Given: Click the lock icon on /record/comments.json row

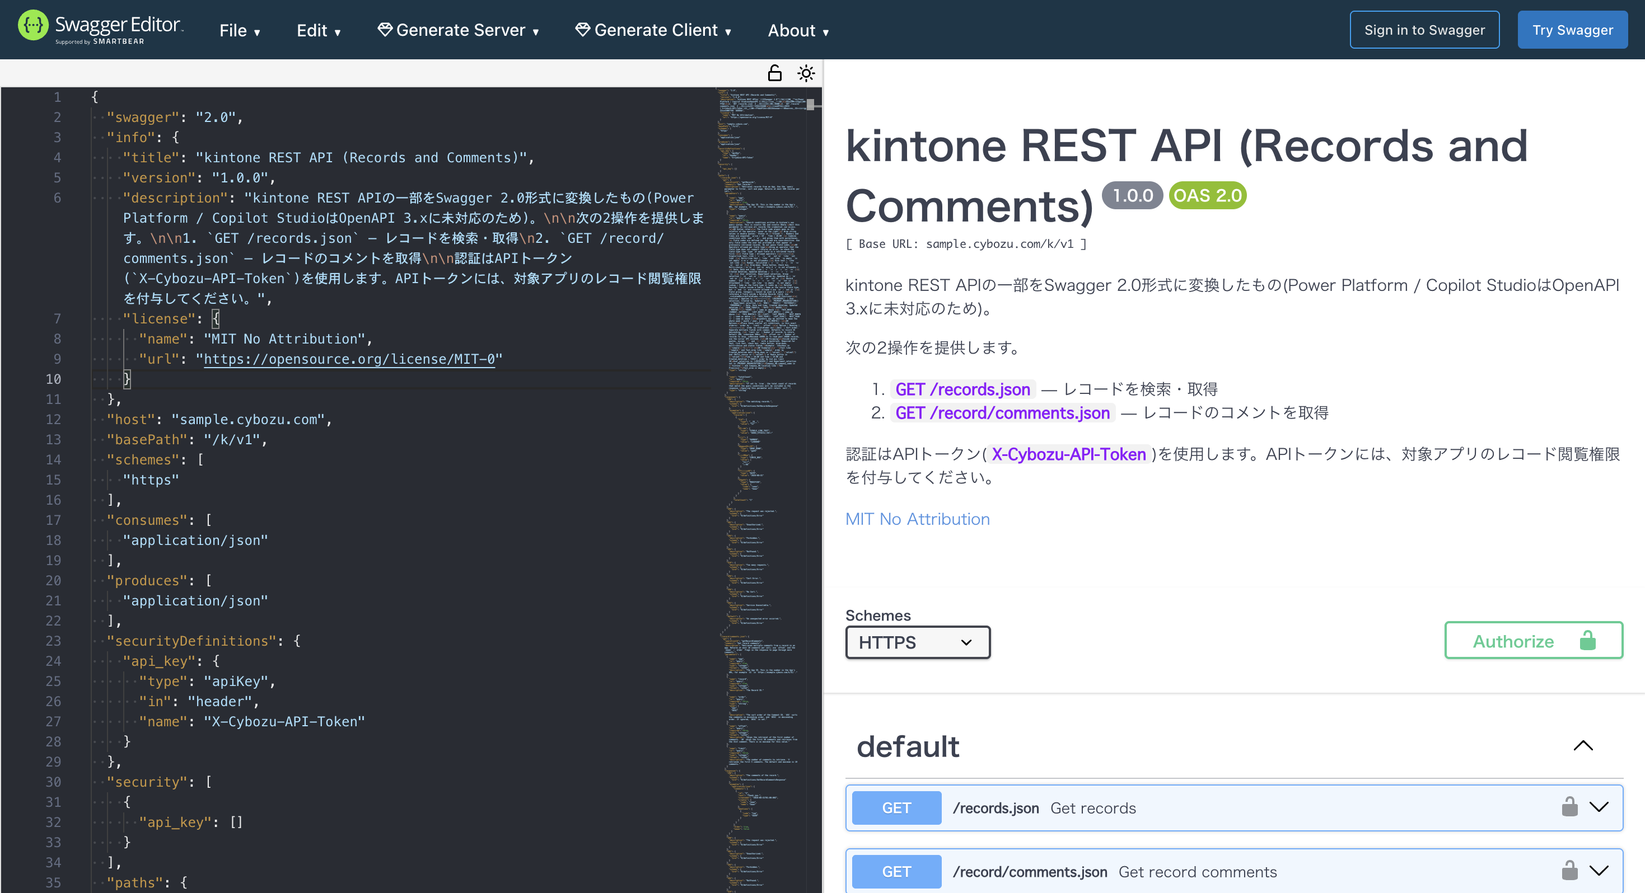Looking at the screenshot, I should (x=1569, y=871).
